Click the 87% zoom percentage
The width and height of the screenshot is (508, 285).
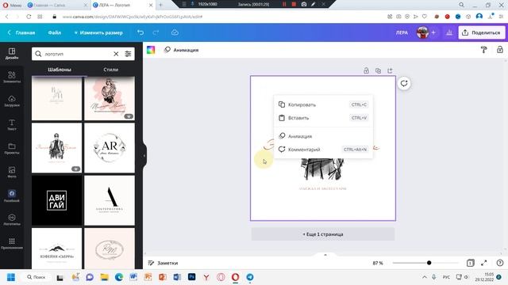tap(378, 263)
